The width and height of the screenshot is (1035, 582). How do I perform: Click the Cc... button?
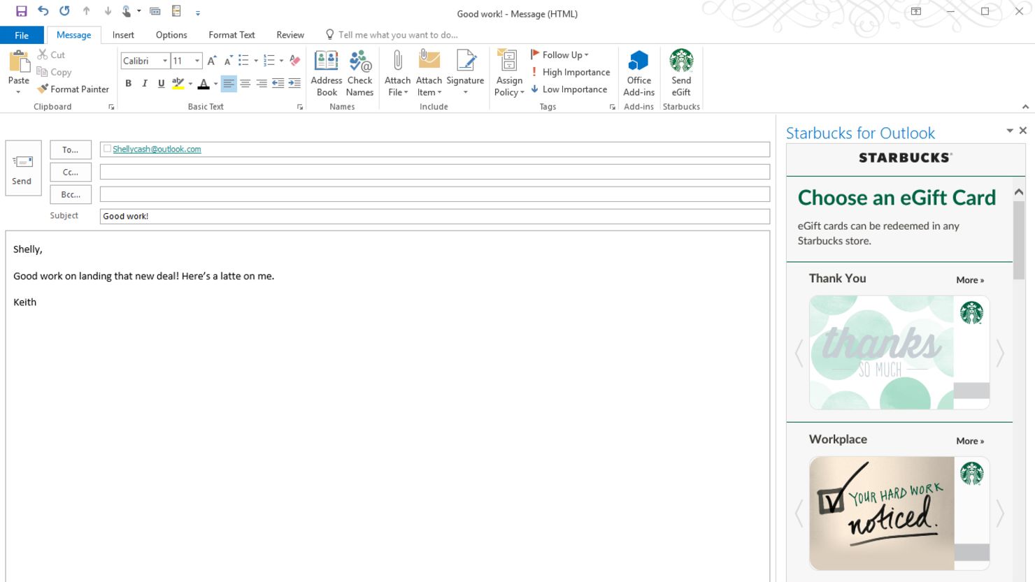coord(71,172)
